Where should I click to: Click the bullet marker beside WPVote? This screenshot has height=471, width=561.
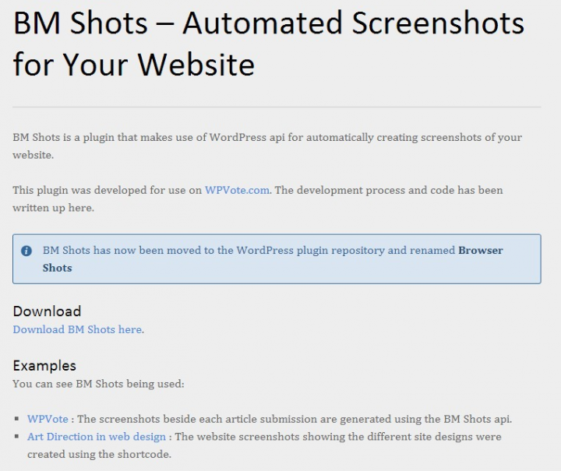[x=17, y=420]
